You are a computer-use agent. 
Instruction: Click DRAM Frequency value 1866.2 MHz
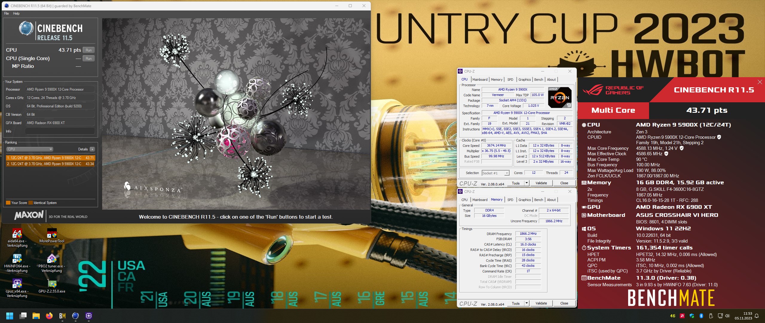point(528,234)
